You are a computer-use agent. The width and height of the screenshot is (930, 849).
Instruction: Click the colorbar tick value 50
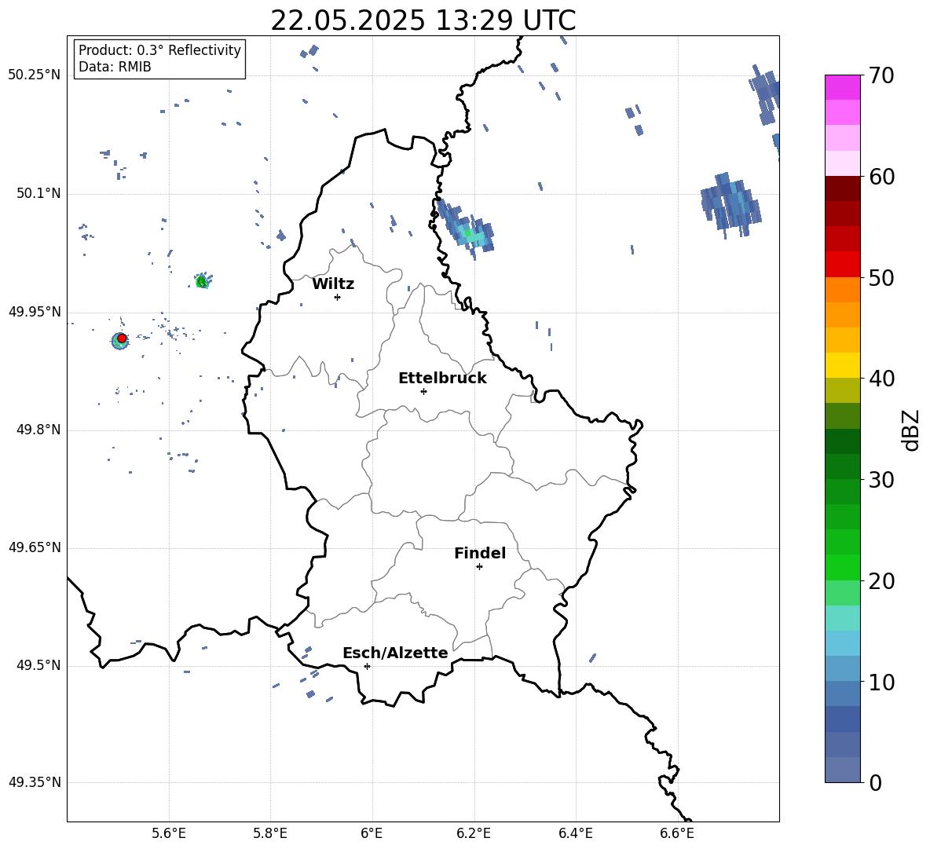881,277
